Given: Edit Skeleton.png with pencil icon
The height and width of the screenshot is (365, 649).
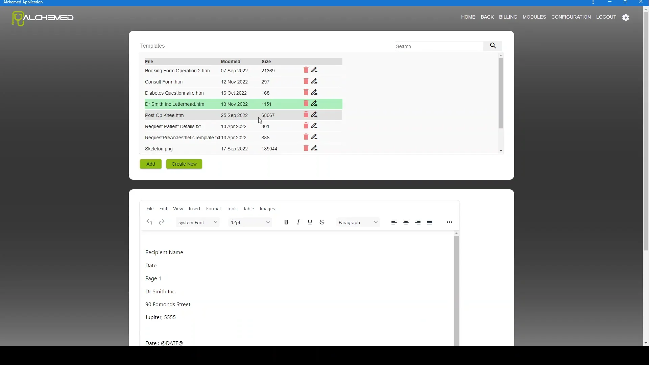Looking at the screenshot, I should 314,148.
